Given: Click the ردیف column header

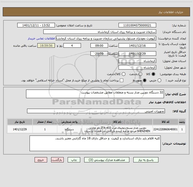Looking at the screenshot, I should (x=182, y=122).
